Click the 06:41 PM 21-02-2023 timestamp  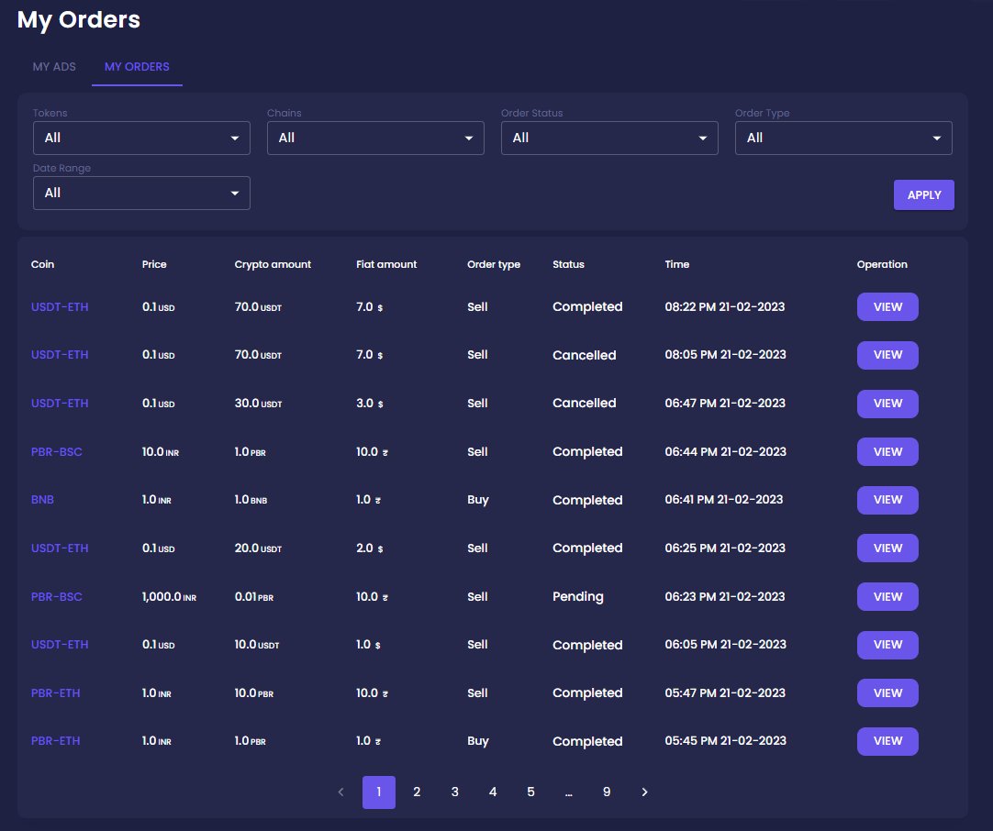coord(724,500)
